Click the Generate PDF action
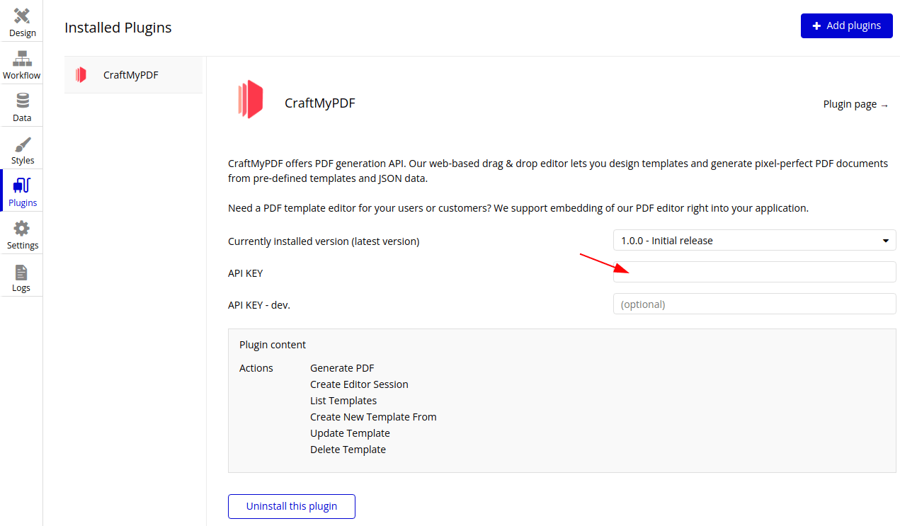The width and height of the screenshot is (900, 526). pos(342,368)
